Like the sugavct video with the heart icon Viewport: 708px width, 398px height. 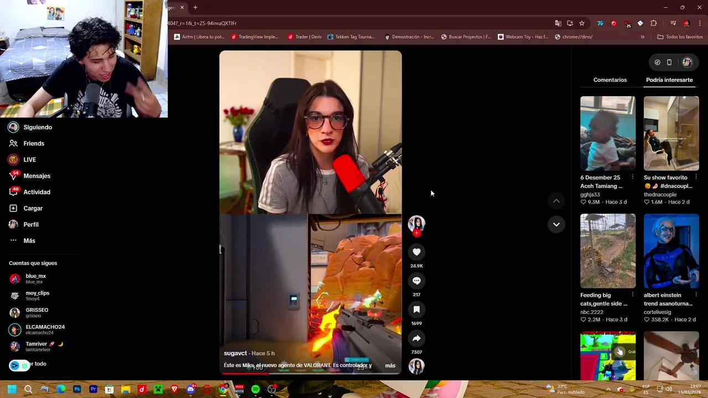click(x=417, y=252)
